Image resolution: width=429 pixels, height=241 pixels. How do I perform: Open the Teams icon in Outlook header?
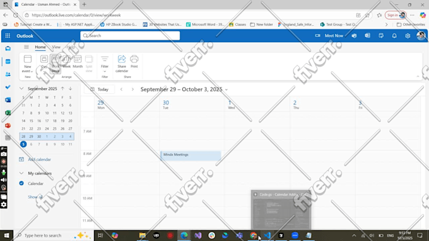(x=354, y=36)
